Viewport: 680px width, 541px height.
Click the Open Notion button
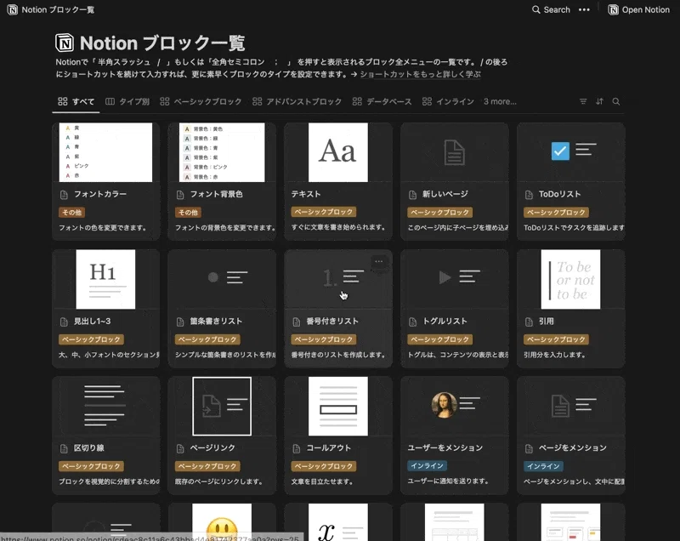pos(639,9)
